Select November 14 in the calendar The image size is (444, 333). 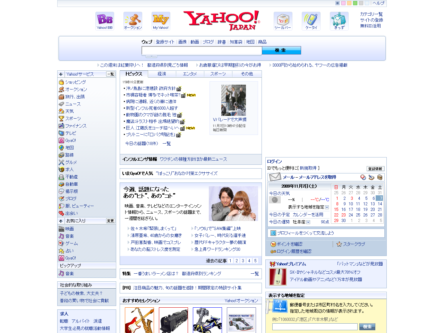pyautogui.click(x=380, y=204)
